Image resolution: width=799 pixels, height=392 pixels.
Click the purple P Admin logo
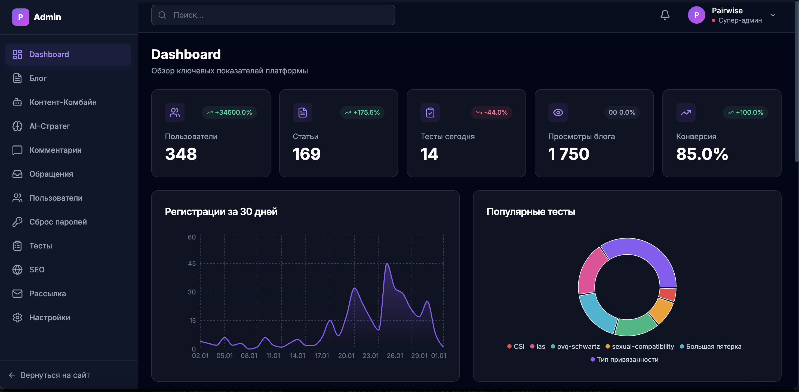20,17
